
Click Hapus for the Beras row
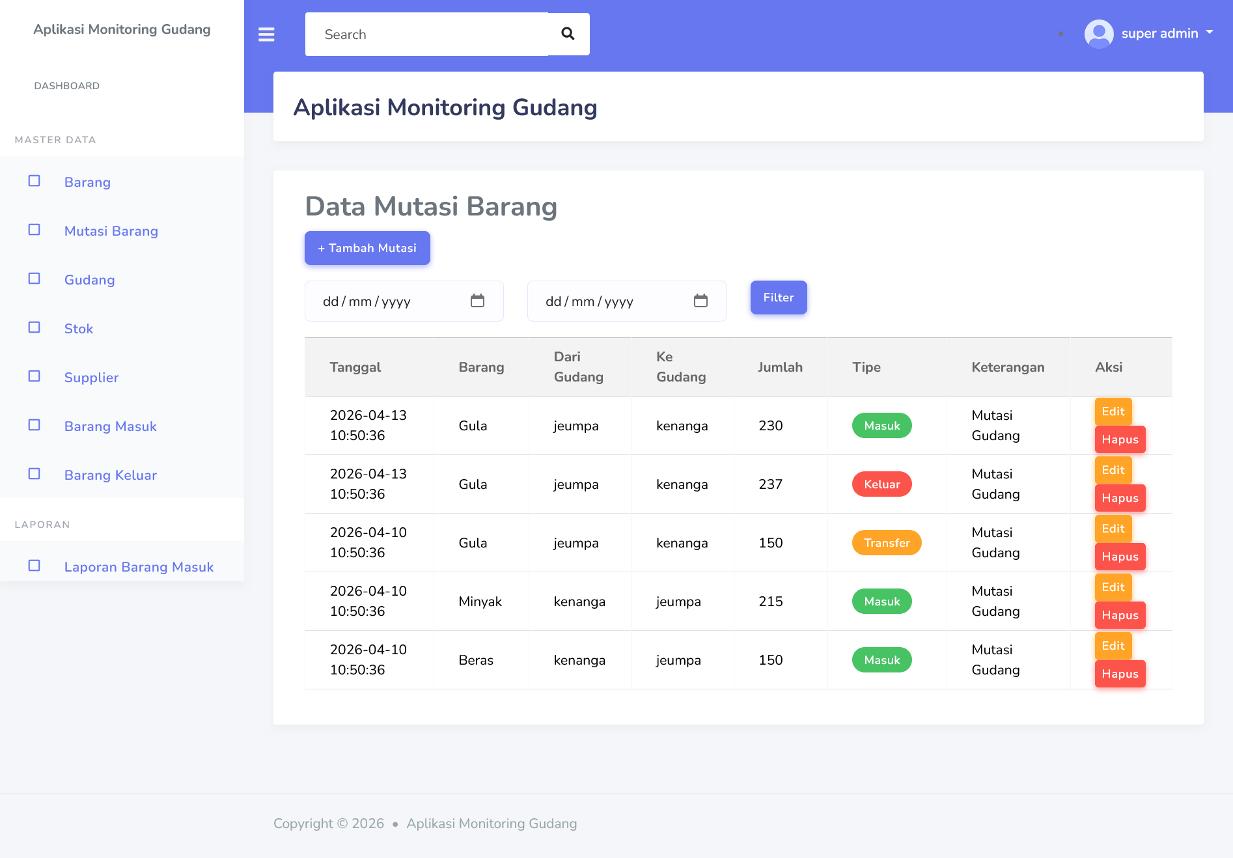pos(1119,674)
